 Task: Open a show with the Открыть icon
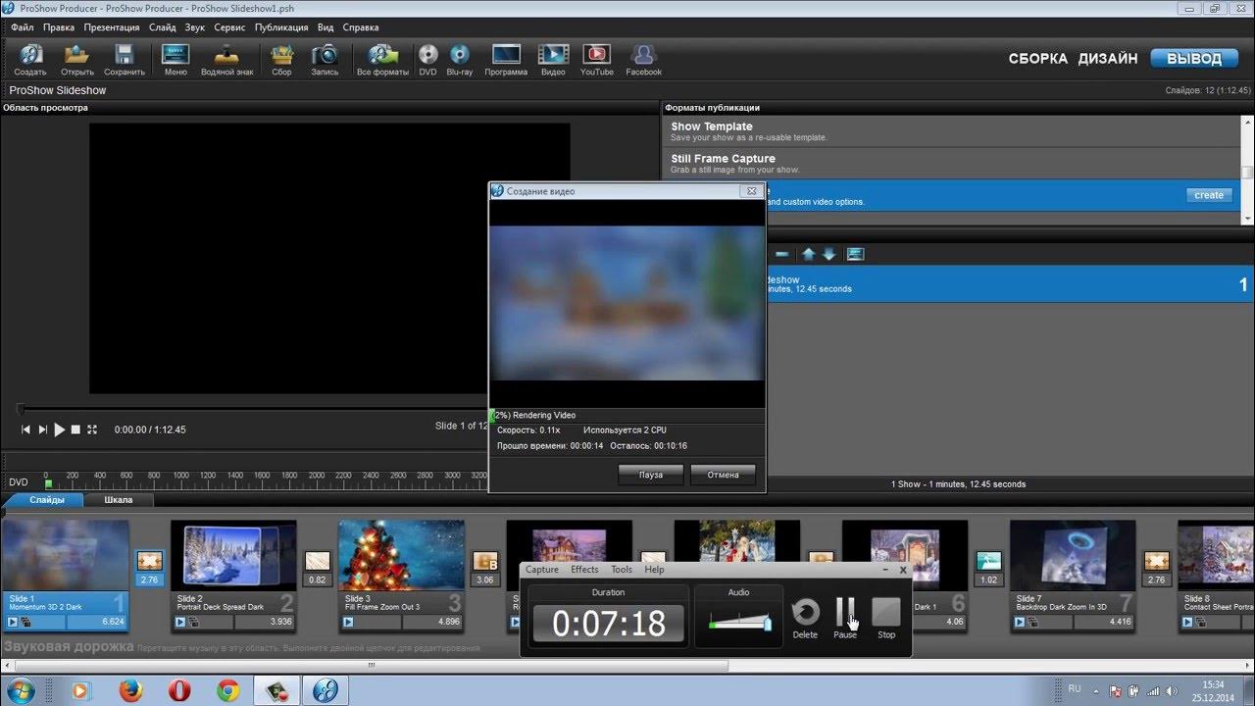coord(77,59)
